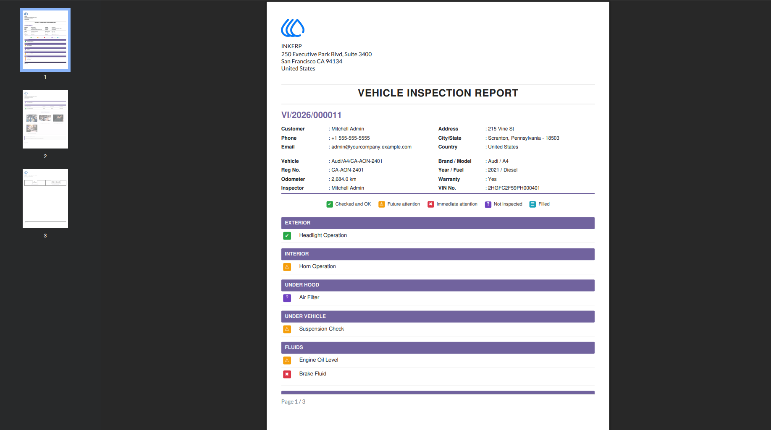The height and width of the screenshot is (430, 771).
Task: Click question mark icon beside Air Filter
Action: click(x=287, y=298)
